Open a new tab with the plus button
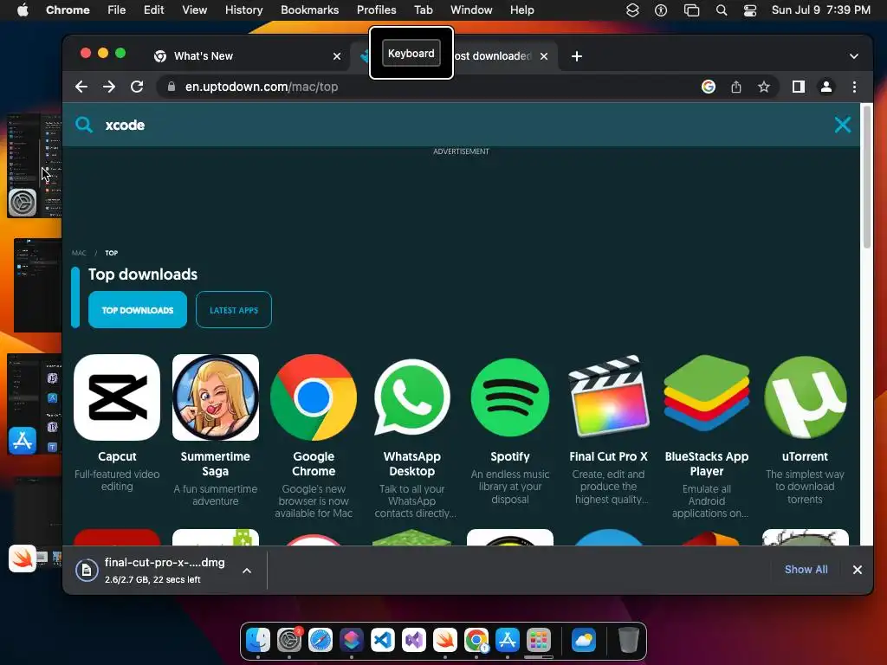The height and width of the screenshot is (665, 887). pos(576,56)
